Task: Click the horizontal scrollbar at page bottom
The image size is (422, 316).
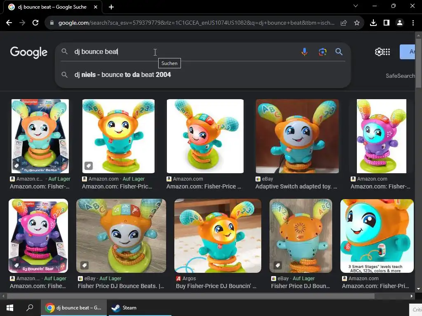Action: [190, 296]
